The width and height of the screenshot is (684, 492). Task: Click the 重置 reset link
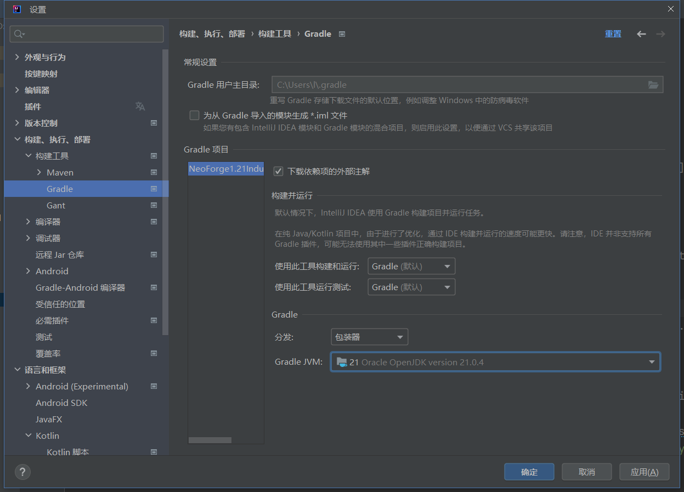coord(613,33)
